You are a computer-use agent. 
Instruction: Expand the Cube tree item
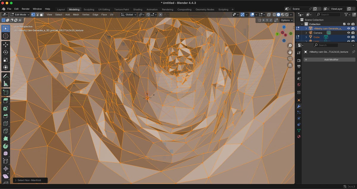pyautogui.click(x=306, y=37)
